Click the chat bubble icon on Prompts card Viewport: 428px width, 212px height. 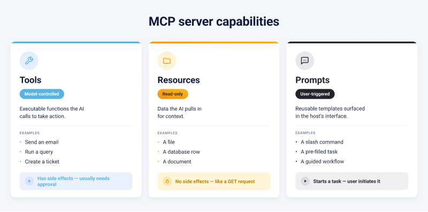click(x=304, y=60)
